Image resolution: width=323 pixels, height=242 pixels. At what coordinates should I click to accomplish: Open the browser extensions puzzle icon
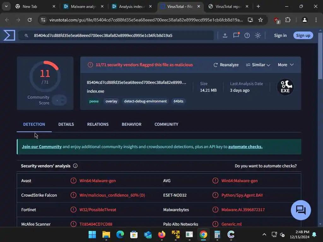pos(288,20)
